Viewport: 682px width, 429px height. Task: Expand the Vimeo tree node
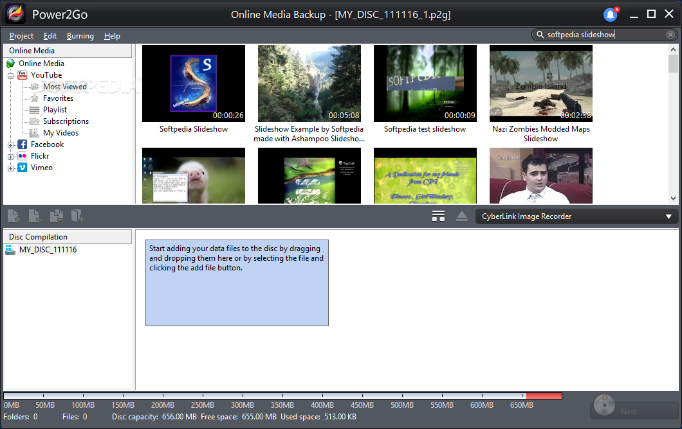click(x=10, y=168)
